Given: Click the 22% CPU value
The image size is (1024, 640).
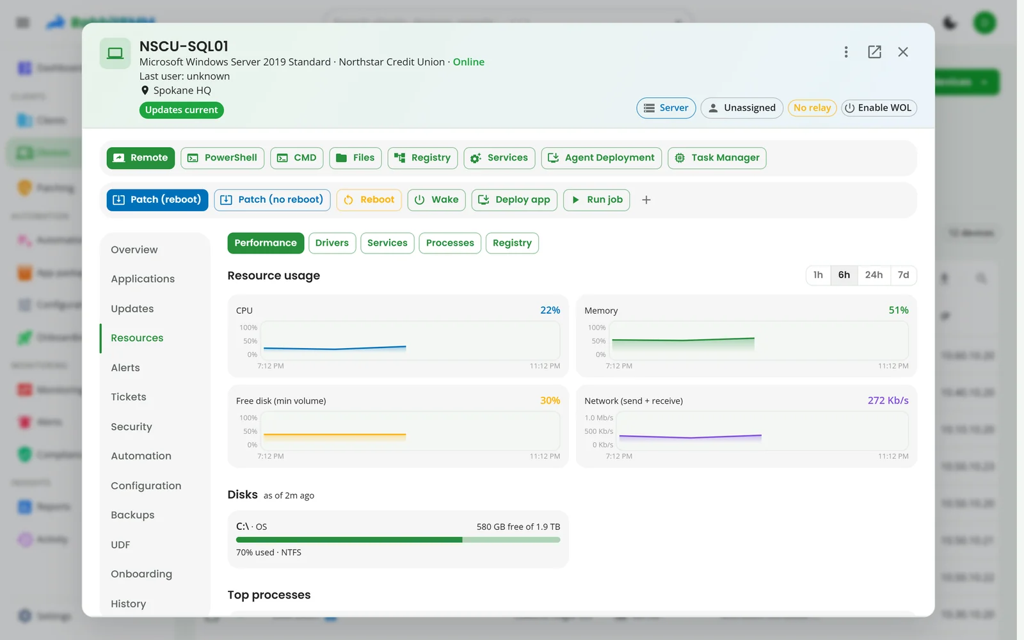Looking at the screenshot, I should tap(550, 310).
